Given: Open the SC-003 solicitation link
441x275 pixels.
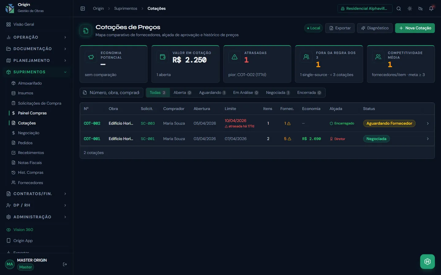Looking at the screenshot, I should pos(148,123).
